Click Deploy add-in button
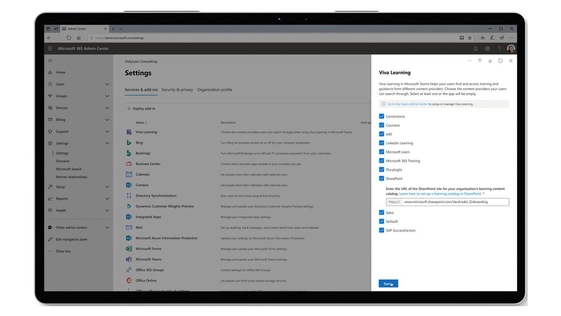Image resolution: width=561 pixels, height=316 pixels. [141, 109]
